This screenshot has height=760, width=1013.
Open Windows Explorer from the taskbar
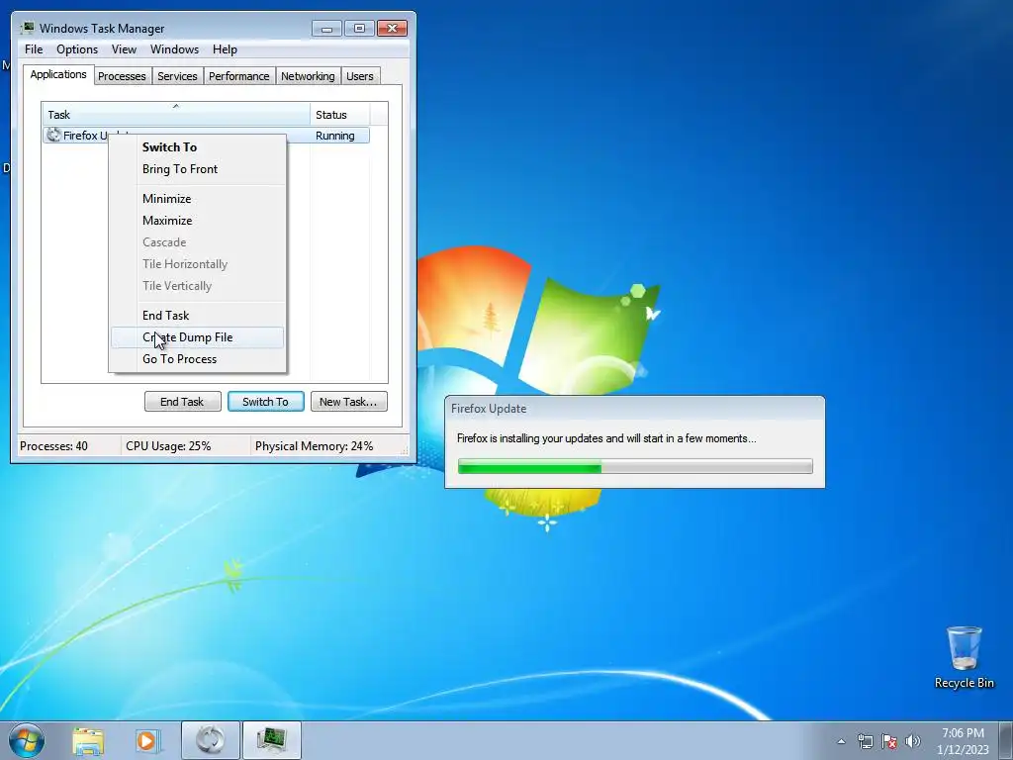[x=88, y=740]
